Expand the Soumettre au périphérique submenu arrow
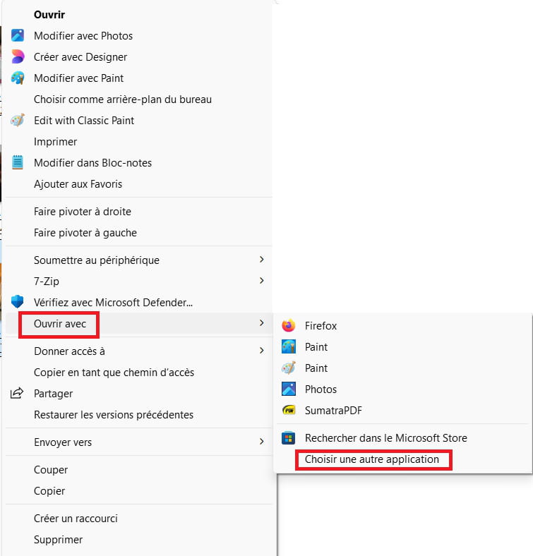This screenshot has width=533, height=556. coord(262,260)
